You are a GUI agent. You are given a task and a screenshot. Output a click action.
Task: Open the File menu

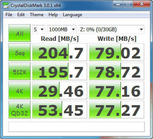pyautogui.click(x=9, y=15)
